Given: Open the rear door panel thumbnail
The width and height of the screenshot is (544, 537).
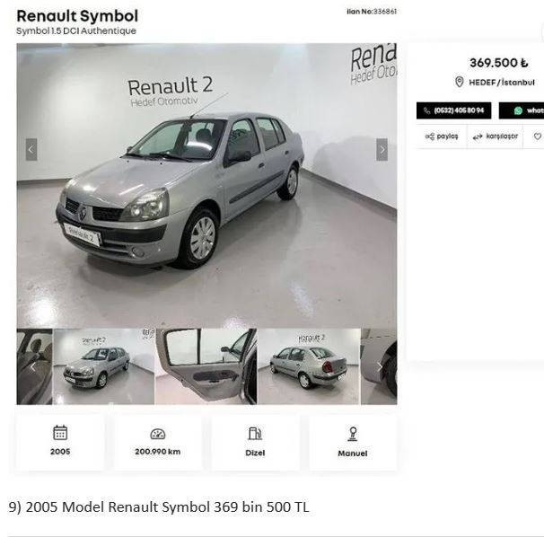Looking at the screenshot, I should pos(206,366).
